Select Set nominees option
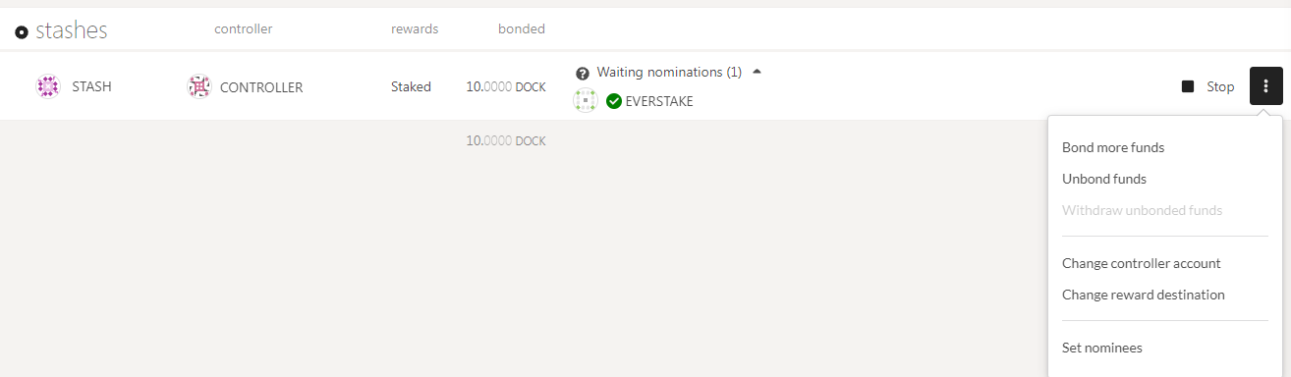Image resolution: width=1291 pixels, height=377 pixels. point(1102,348)
